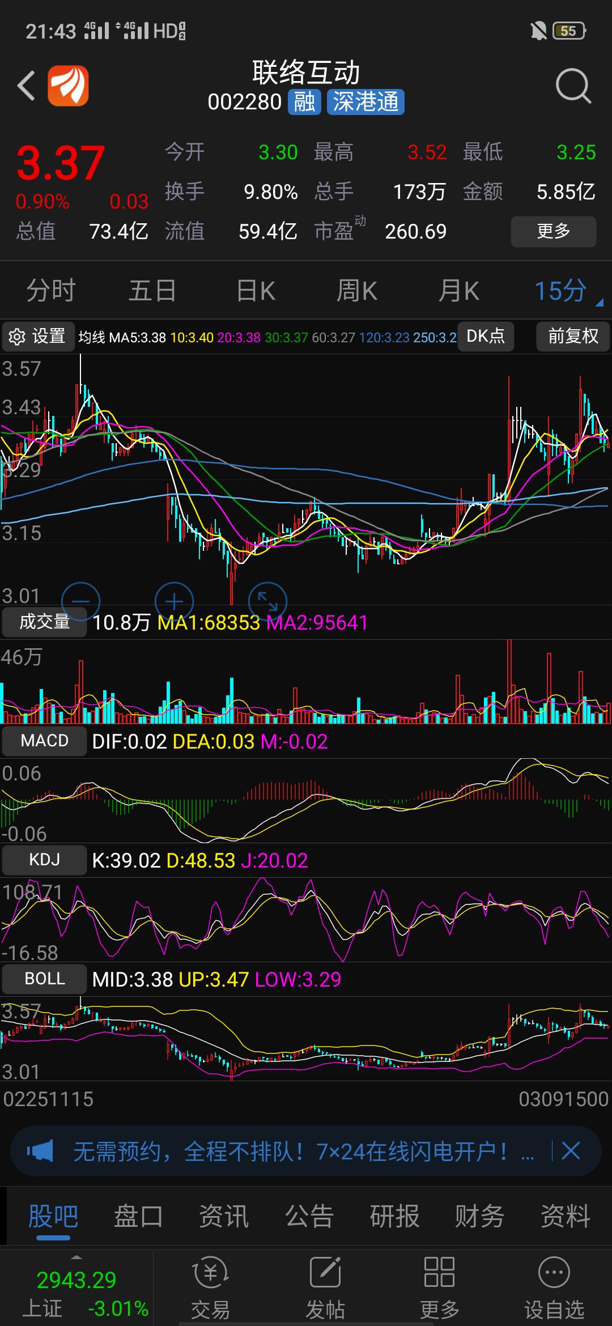Open the search magnifier icon

pos(573,86)
